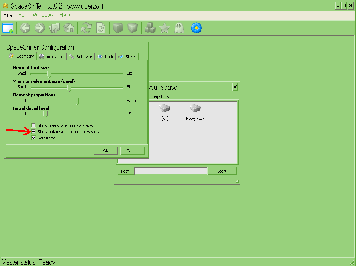Return to the home view
The width and height of the screenshot is (356, 266).
[69, 28]
